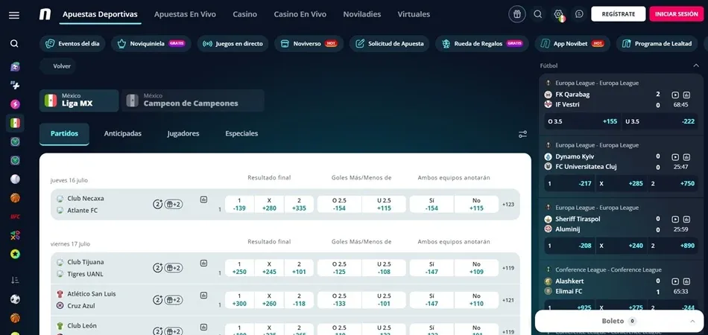Viewport: 708px width, 335px height.
Task: Open stats for Dynamo Kyiv live match
Action: coord(687,157)
